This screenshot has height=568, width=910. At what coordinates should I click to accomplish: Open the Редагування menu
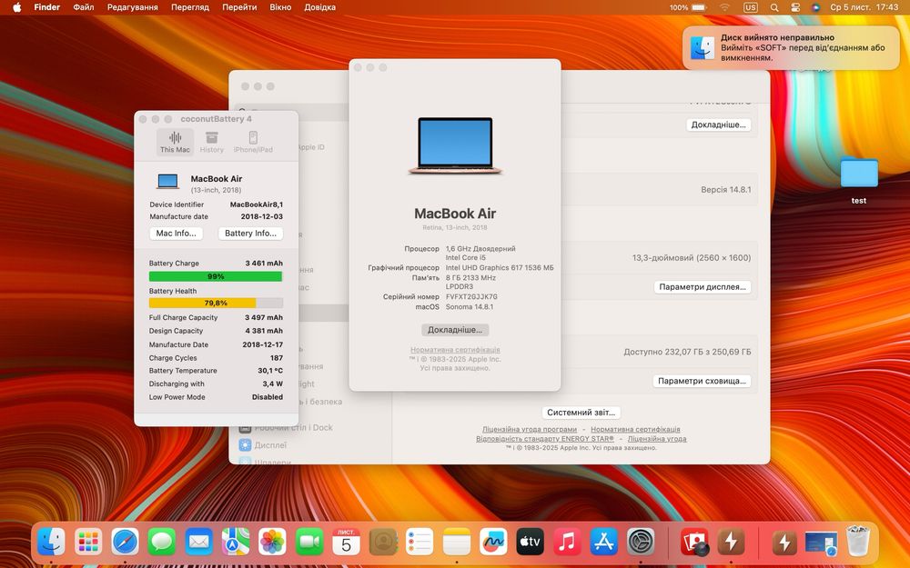132,7
